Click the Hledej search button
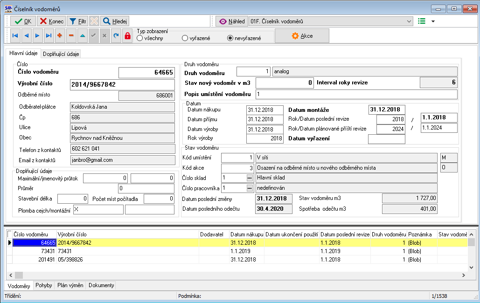Viewport: 480px width, 303px height. 115,21
